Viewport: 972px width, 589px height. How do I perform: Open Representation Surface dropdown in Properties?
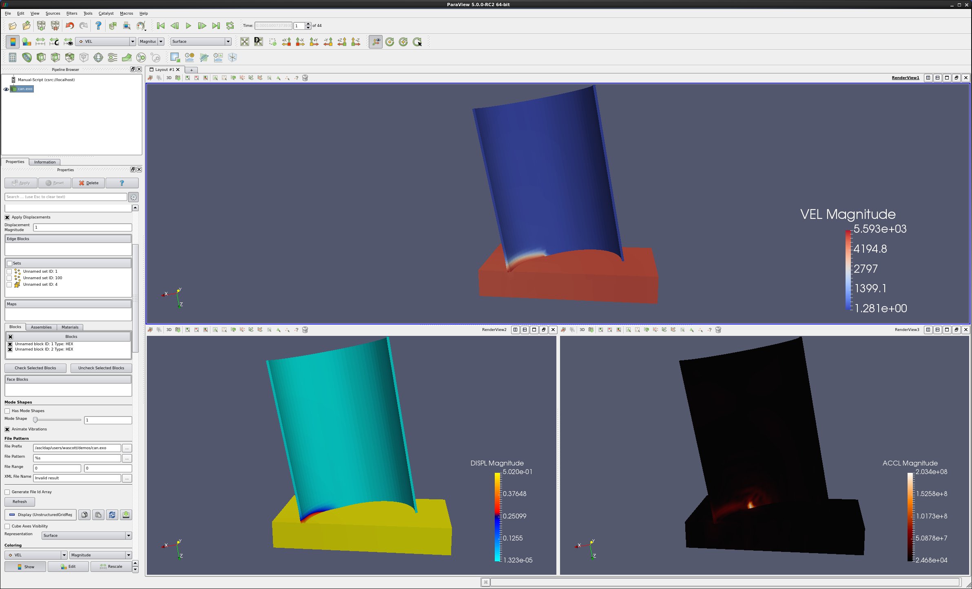tap(86, 536)
